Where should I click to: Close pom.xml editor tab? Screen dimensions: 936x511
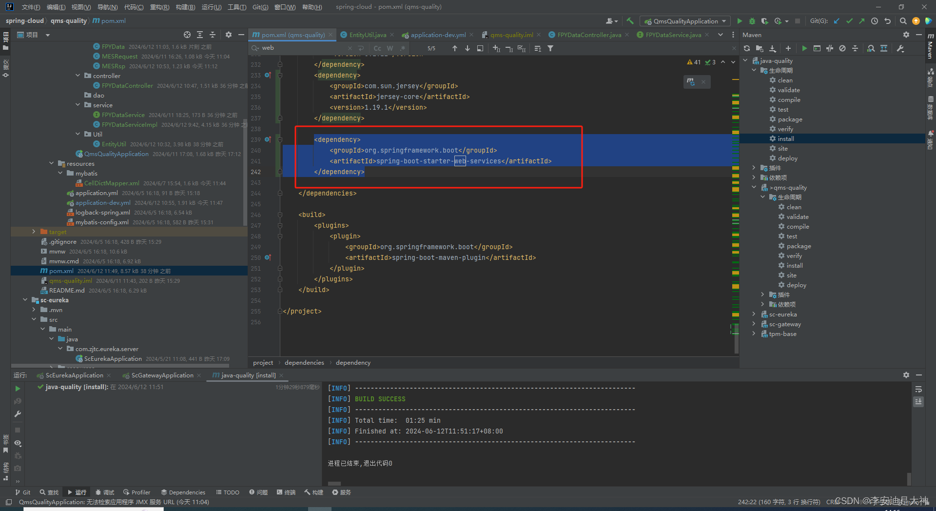point(331,35)
